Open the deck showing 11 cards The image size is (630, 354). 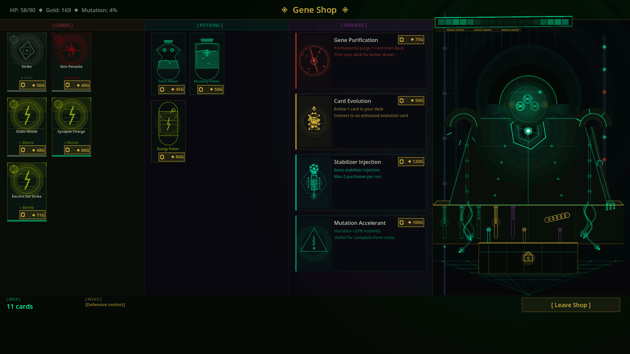click(20, 306)
